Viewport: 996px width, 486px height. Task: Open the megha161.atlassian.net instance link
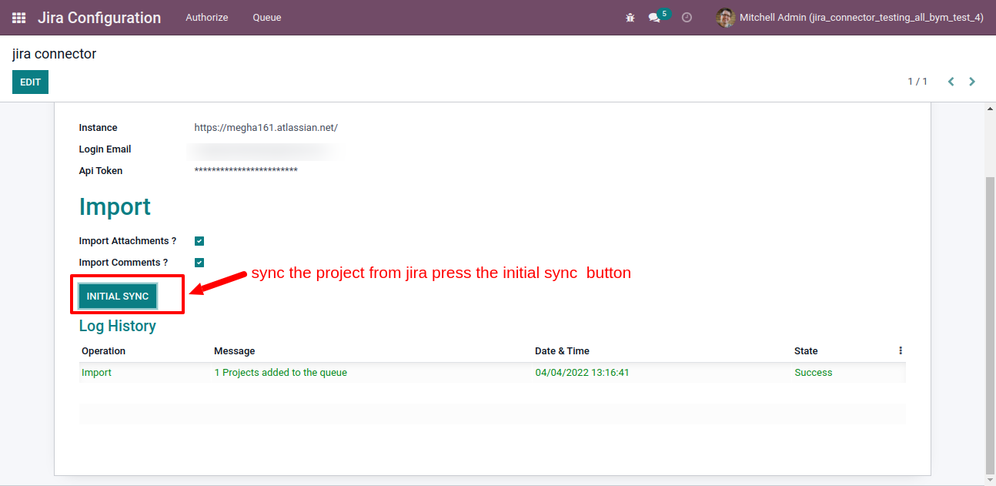[x=266, y=128]
